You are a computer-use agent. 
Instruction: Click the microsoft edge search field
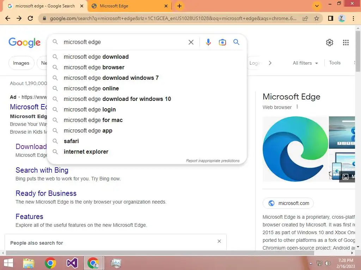click(x=124, y=42)
